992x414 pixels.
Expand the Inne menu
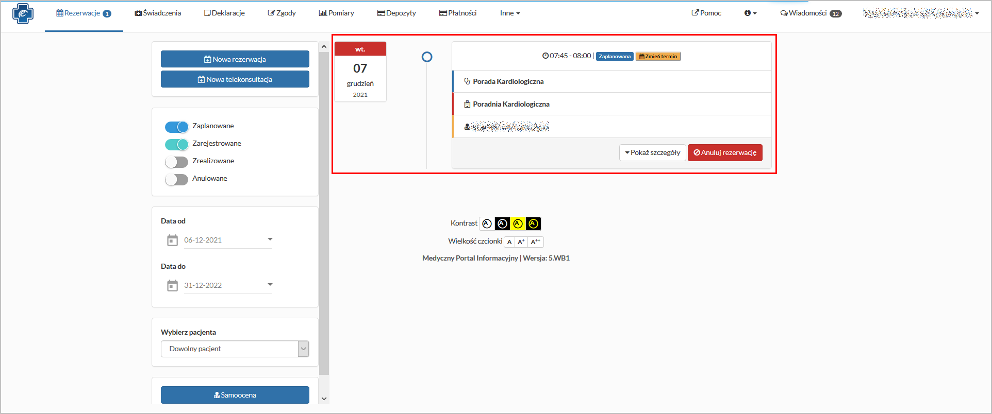coord(509,13)
